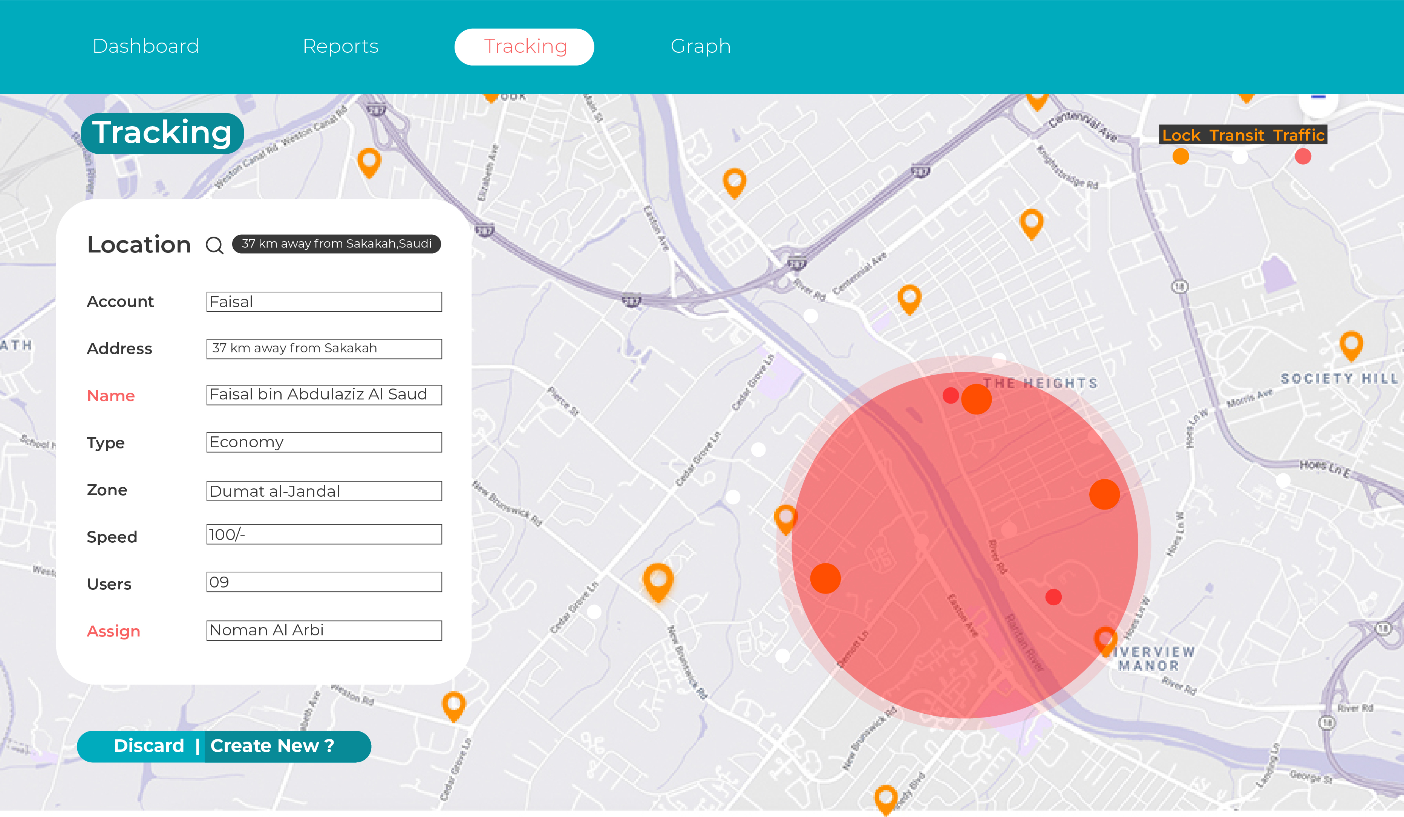Image resolution: width=1404 pixels, height=817 pixels.
Task: Click the Transit legend label
Action: (x=1237, y=135)
